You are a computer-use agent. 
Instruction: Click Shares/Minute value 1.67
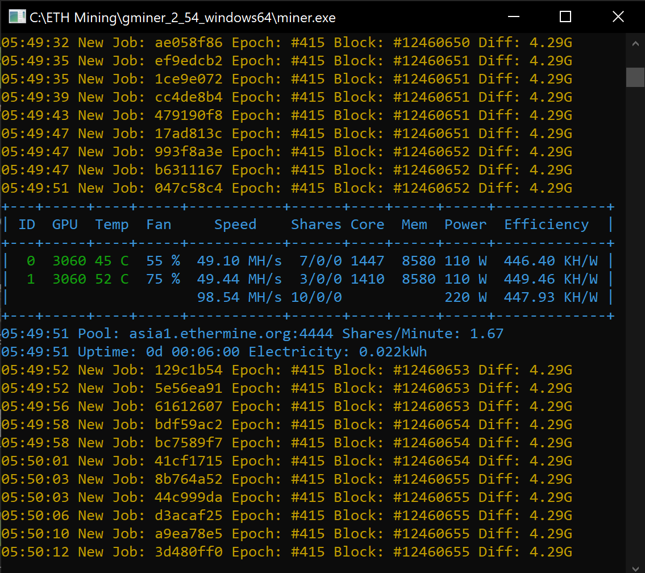coord(486,334)
